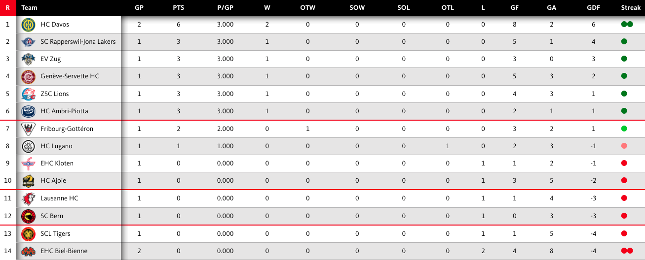Click the SC Bern team logo
645x260 pixels.
pyautogui.click(x=29, y=216)
